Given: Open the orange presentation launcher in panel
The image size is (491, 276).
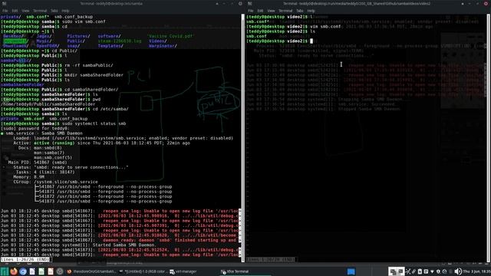Looking at the screenshot, I should coord(51,271).
